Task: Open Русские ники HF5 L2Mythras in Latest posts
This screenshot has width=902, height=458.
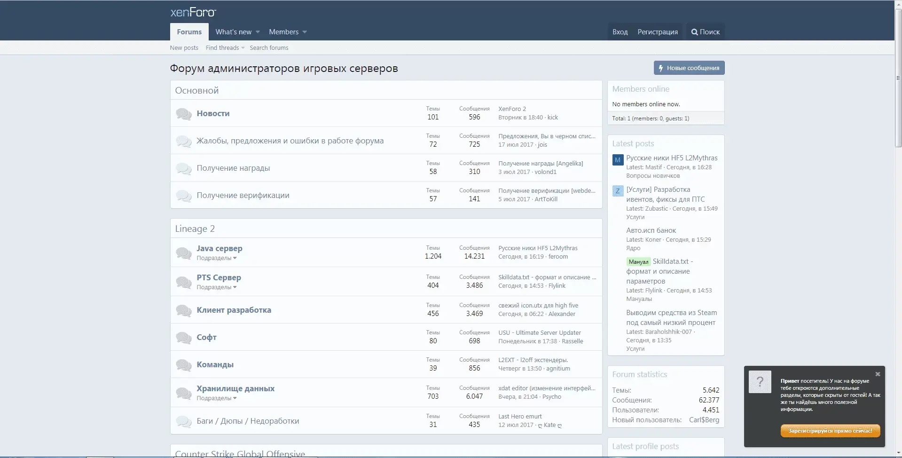Action: (x=672, y=158)
